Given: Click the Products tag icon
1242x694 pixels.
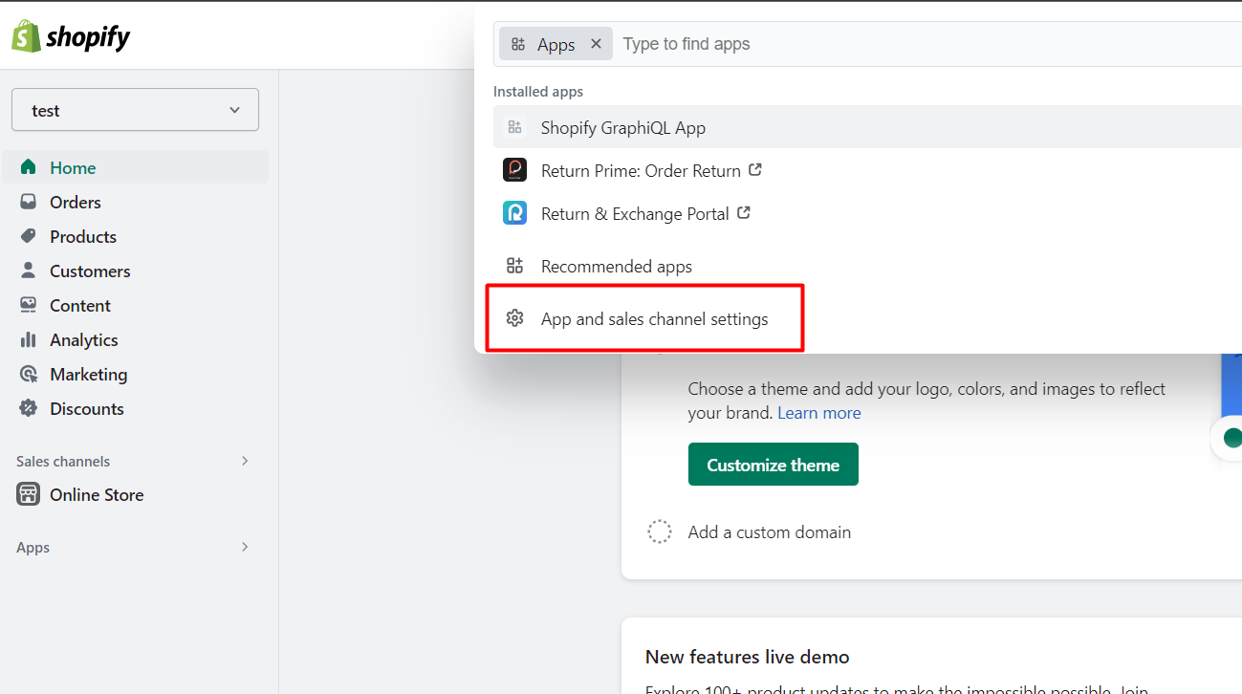Looking at the screenshot, I should (x=29, y=236).
